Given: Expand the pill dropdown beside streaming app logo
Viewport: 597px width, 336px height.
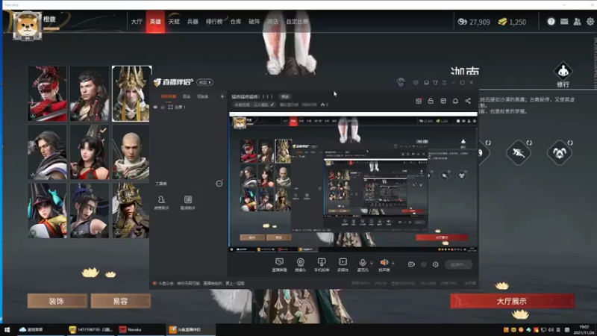Looking at the screenshot, I should (204, 82).
